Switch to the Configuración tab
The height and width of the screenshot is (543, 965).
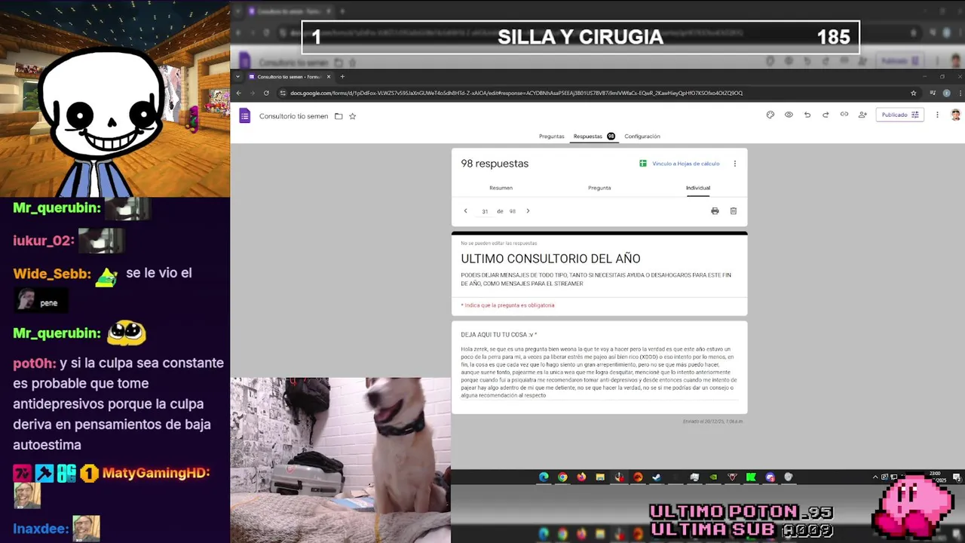click(642, 137)
